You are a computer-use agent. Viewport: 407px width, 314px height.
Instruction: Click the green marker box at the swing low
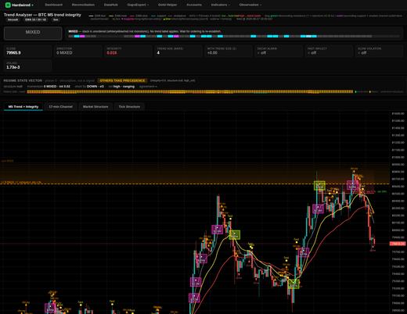(x=294, y=284)
